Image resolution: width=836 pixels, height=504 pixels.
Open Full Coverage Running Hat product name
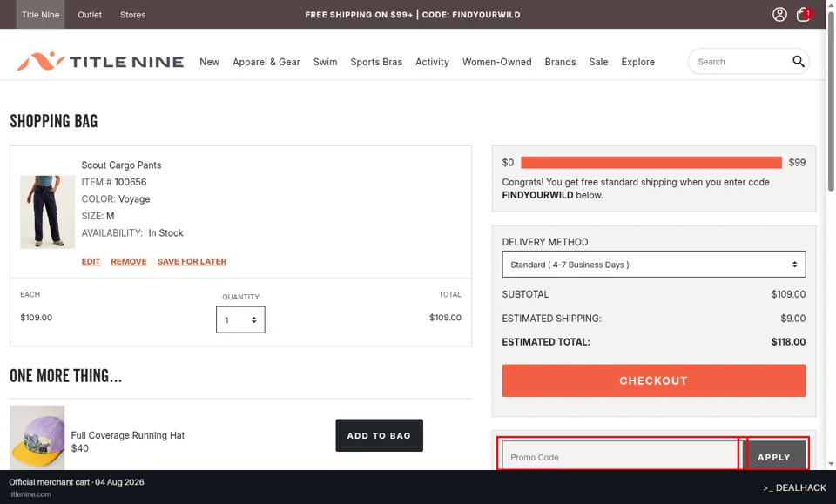coord(127,435)
